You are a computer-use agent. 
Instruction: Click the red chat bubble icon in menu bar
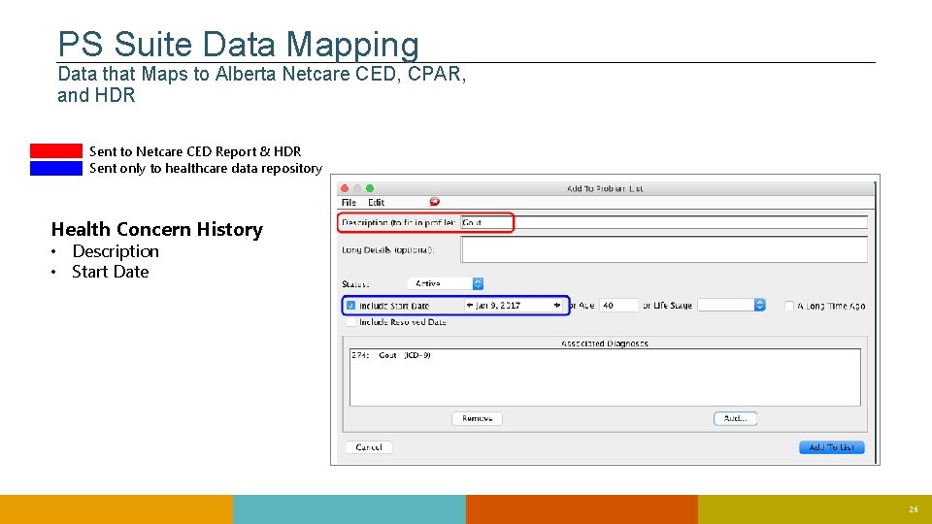pyautogui.click(x=435, y=202)
